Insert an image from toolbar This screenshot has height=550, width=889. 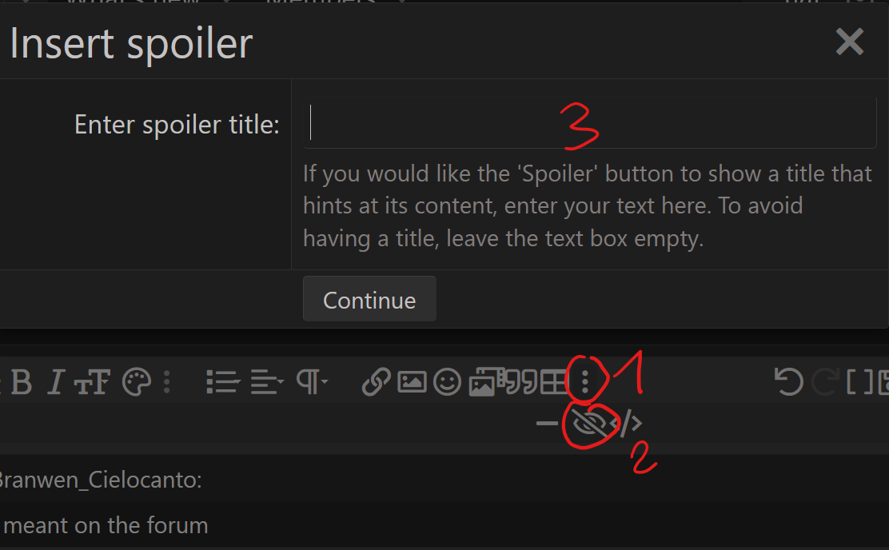click(x=412, y=381)
